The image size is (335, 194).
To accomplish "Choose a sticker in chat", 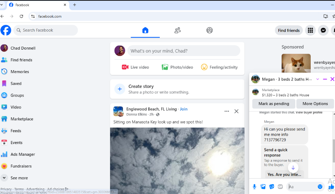I will pyautogui.click(x=272, y=187).
